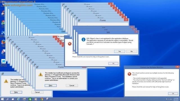
Task: Open File Explorer from taskbar
Action: (x=24, y=99)
